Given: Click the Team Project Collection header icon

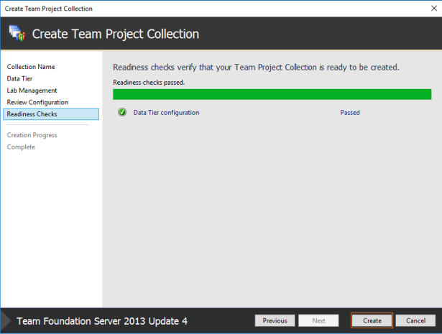Looking at the screenshot, I should [17, 33].
